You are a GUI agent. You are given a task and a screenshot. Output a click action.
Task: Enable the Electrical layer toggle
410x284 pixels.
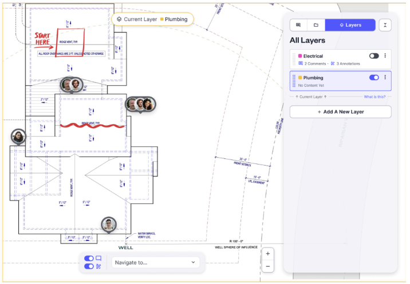pos(374,56)
